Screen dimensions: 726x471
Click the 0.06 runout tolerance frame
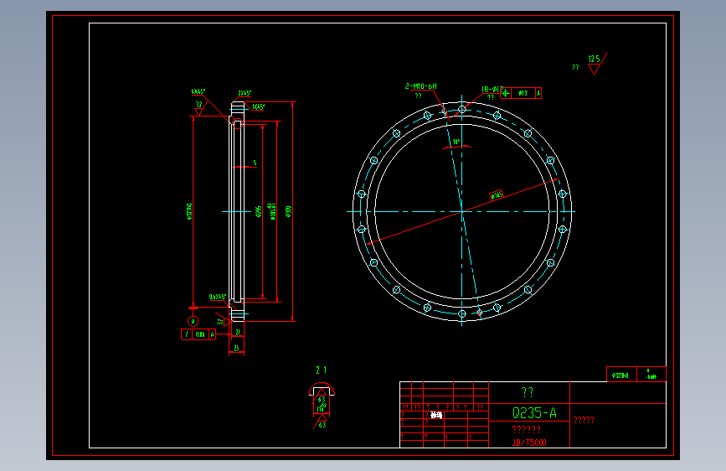pos(198,334)
